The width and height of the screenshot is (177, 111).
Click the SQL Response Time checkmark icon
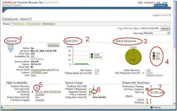click(143, 73)
